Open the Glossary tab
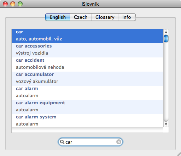The width and height of the screenshot is (181, 156). coord(105,17)
